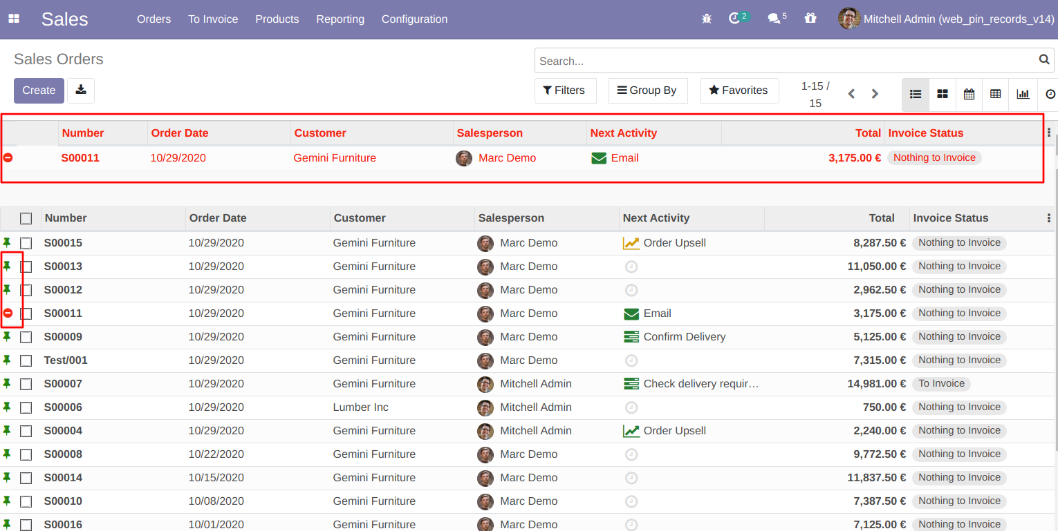This screenshot has height=531, width=1058.
Task: Select all orders with the header checkbox
Action: (26, 218)
